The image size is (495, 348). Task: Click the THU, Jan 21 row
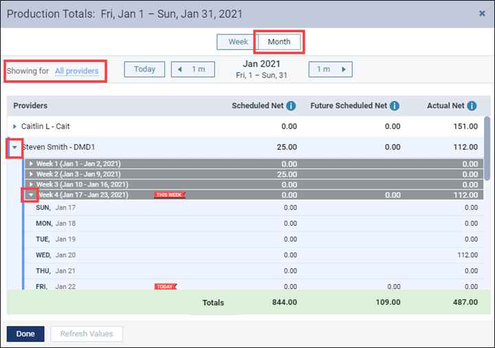(x=254, y=270)
